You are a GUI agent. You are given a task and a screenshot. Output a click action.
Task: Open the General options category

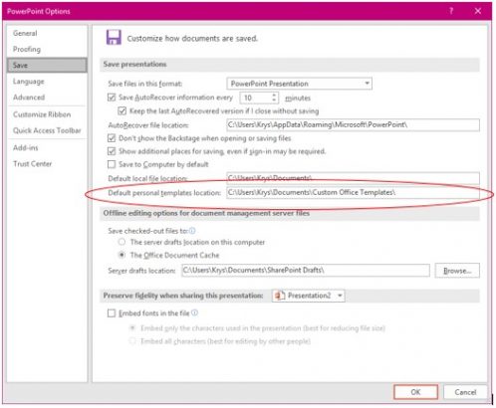25,33
